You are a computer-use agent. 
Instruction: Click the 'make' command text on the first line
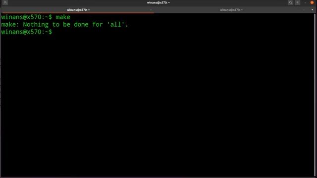point(63,17)
